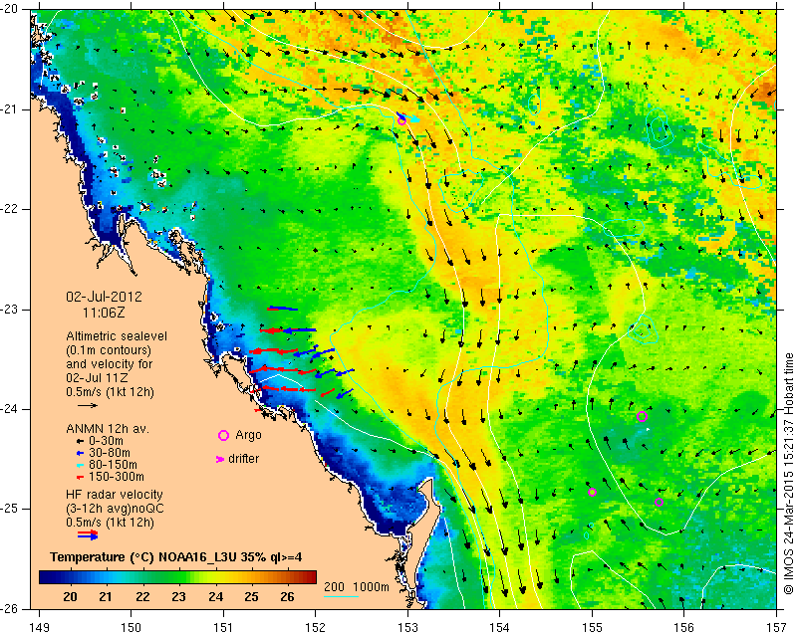Pick the green 22°C colorbar section
797x637 pixels.
tap(142, 577)
